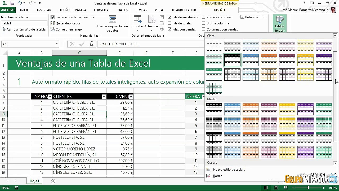The height and width of the screenshot is (191, 339).
Task: Select cell JOSÉ NOVALVOS CASTILLO
Action: click(x=79, y=161)
